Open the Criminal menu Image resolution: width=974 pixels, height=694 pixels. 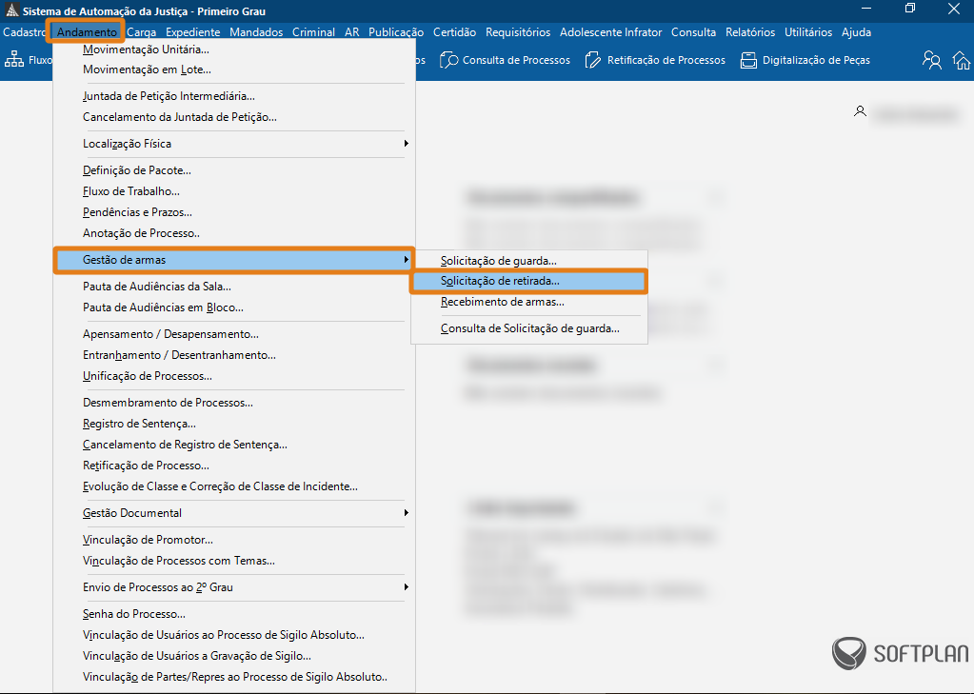point(313,32)
